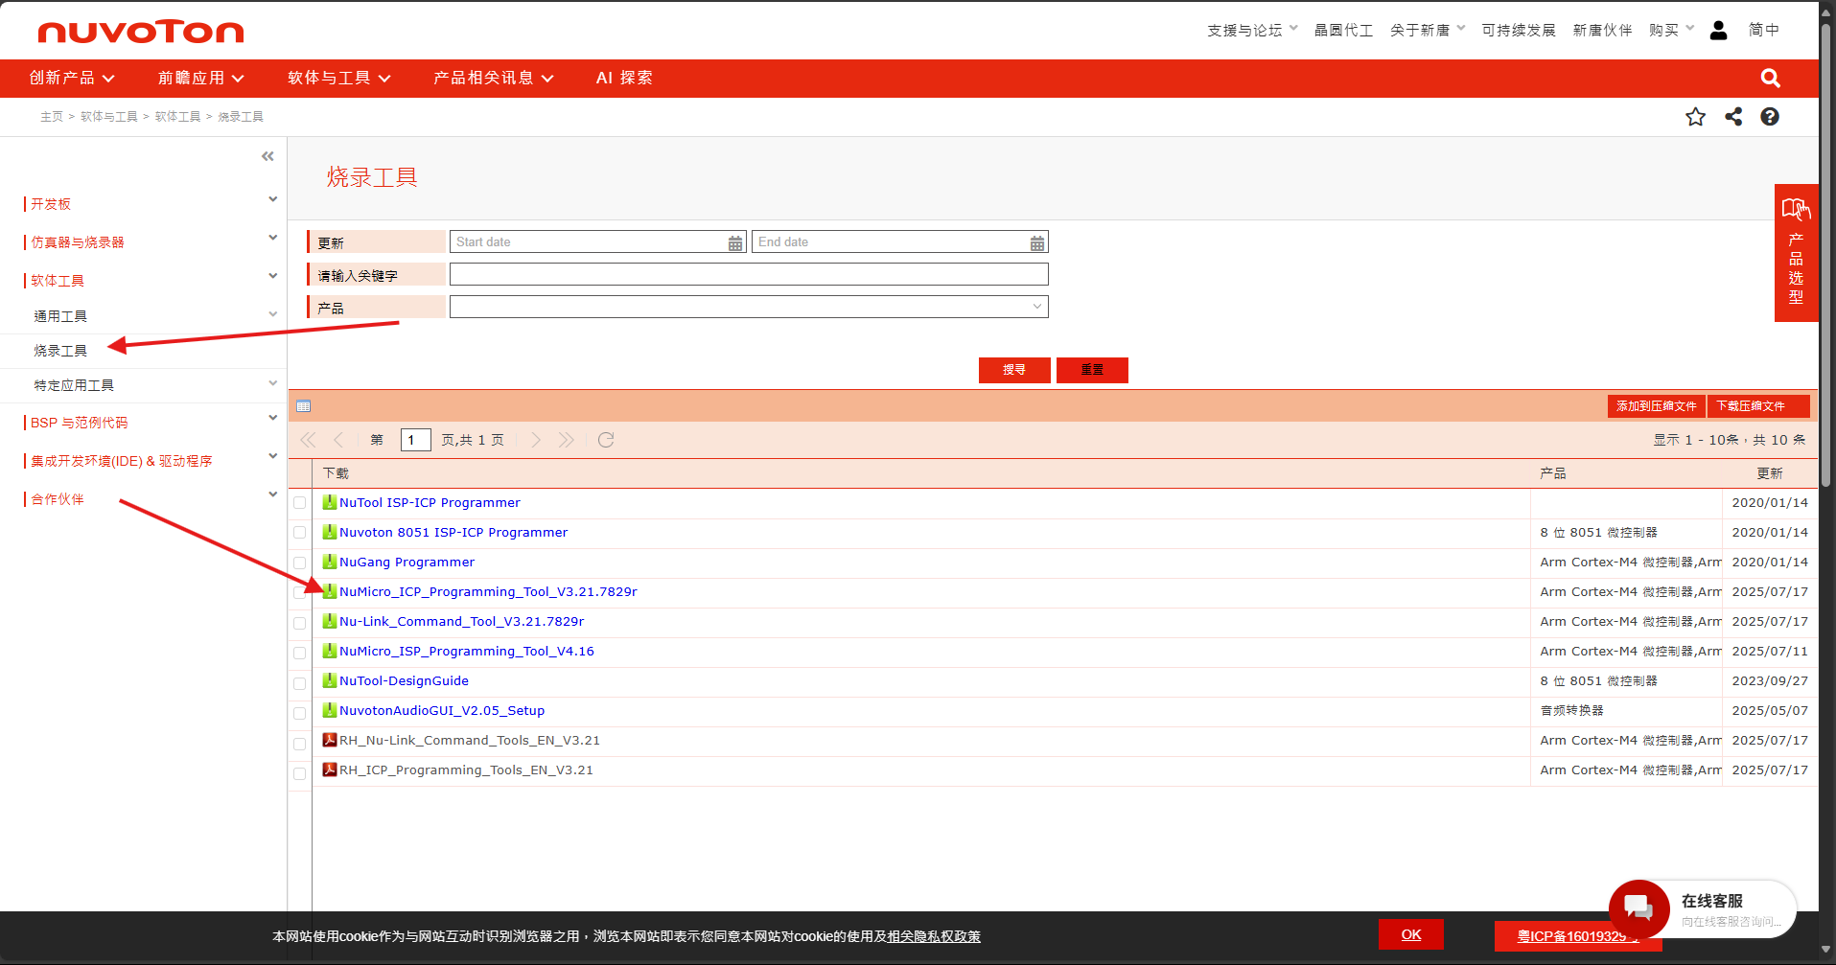
Task: Expand the 通用工具 sidebar item
Action: 273,313
